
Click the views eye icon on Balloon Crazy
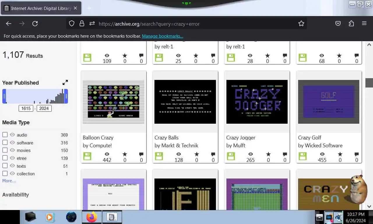(107, 154)
